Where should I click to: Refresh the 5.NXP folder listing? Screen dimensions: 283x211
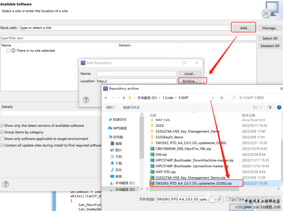(x=222, y=98)
